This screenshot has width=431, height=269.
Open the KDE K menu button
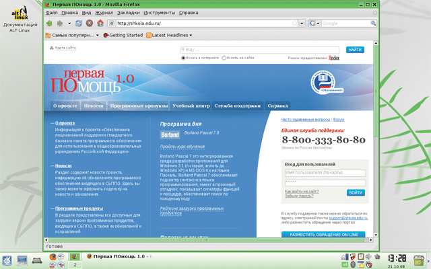(7, 260)
